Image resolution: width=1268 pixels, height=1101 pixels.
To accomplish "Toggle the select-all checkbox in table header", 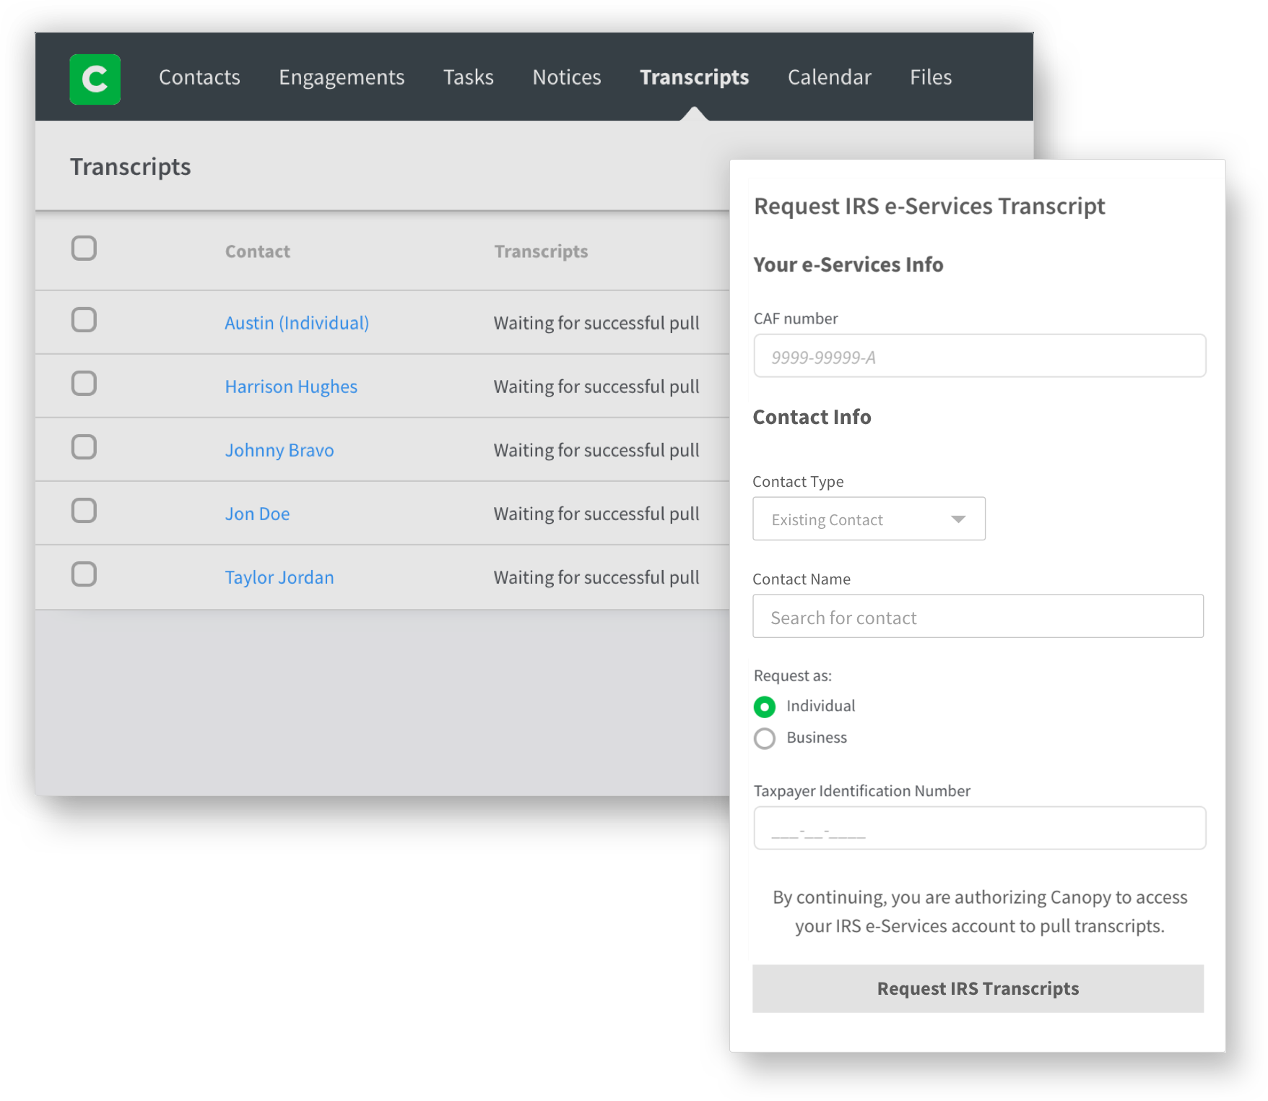I will click(83, 249).
